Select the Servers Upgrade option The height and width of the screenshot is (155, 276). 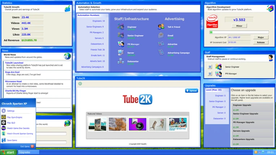point(252,133)
